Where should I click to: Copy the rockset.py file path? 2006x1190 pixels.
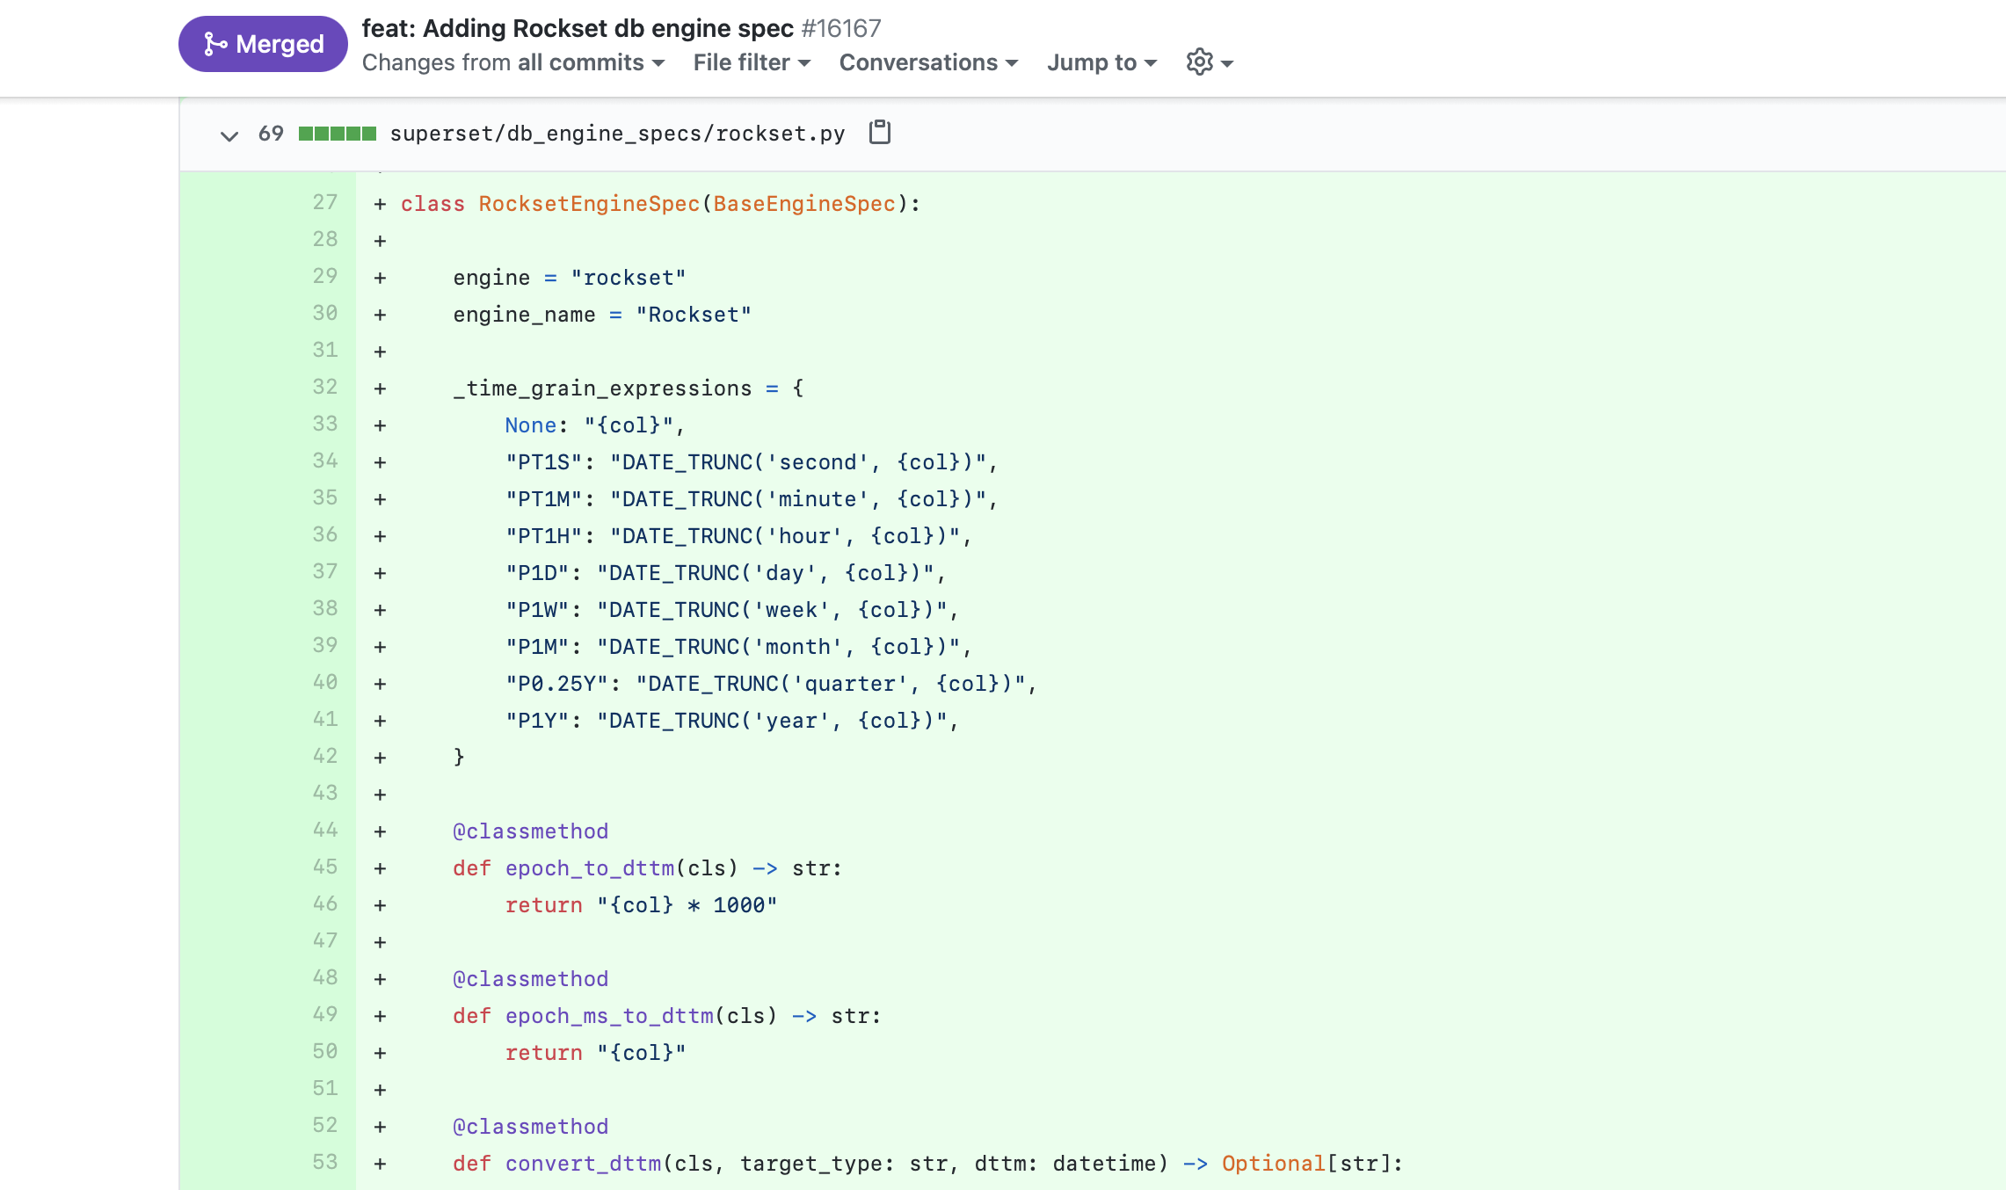879,132
